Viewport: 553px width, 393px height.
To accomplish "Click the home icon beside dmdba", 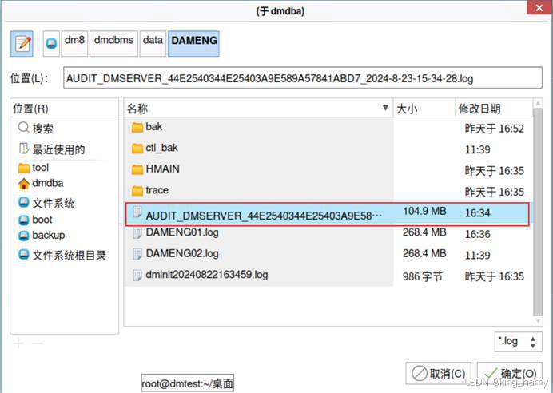I will click(x=24, y=184).
